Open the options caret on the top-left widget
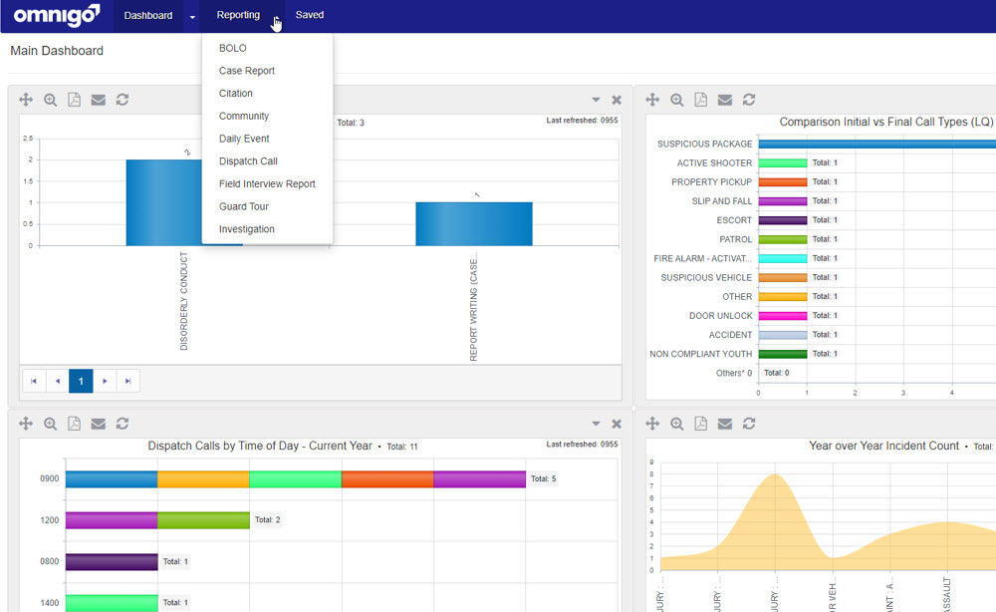 [x=596, y=100]
